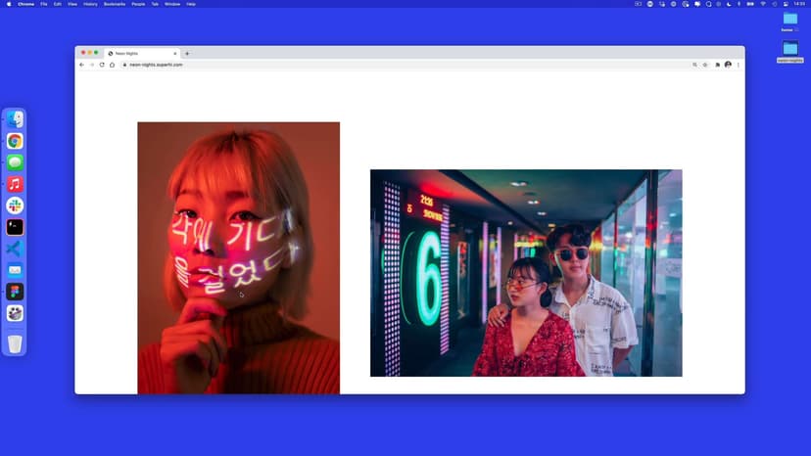The height and width of the screenshot is (456, 811).
Task: Launch Figma from the dock
Action: click(x=15, y=292)
